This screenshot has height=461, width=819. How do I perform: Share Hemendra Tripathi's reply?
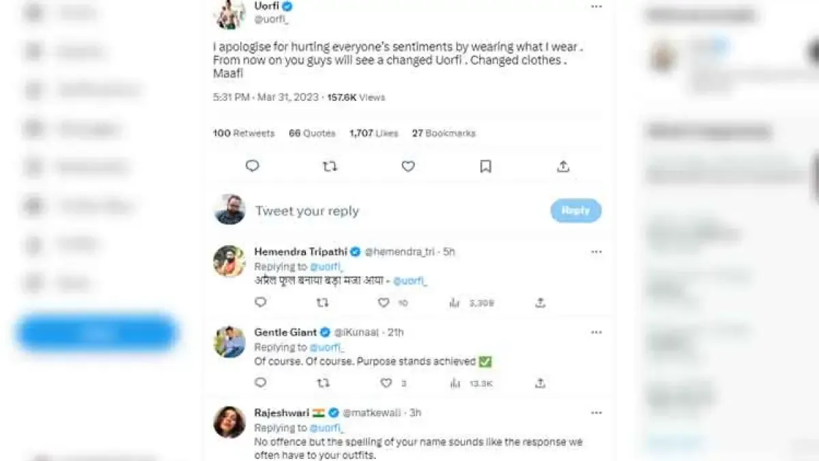(540, 303)
